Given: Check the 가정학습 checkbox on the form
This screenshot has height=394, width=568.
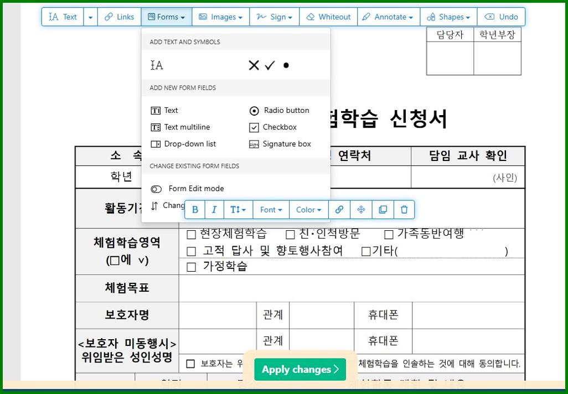Looking at the screenshot, I should pyautogui.click(x=192, y=266).
